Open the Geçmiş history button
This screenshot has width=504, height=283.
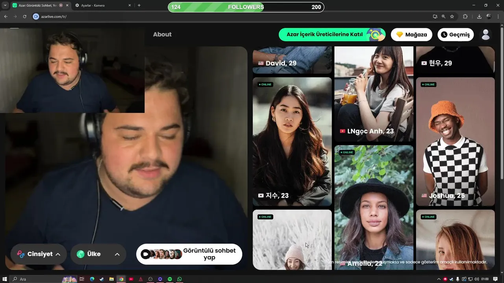[456, 35]
